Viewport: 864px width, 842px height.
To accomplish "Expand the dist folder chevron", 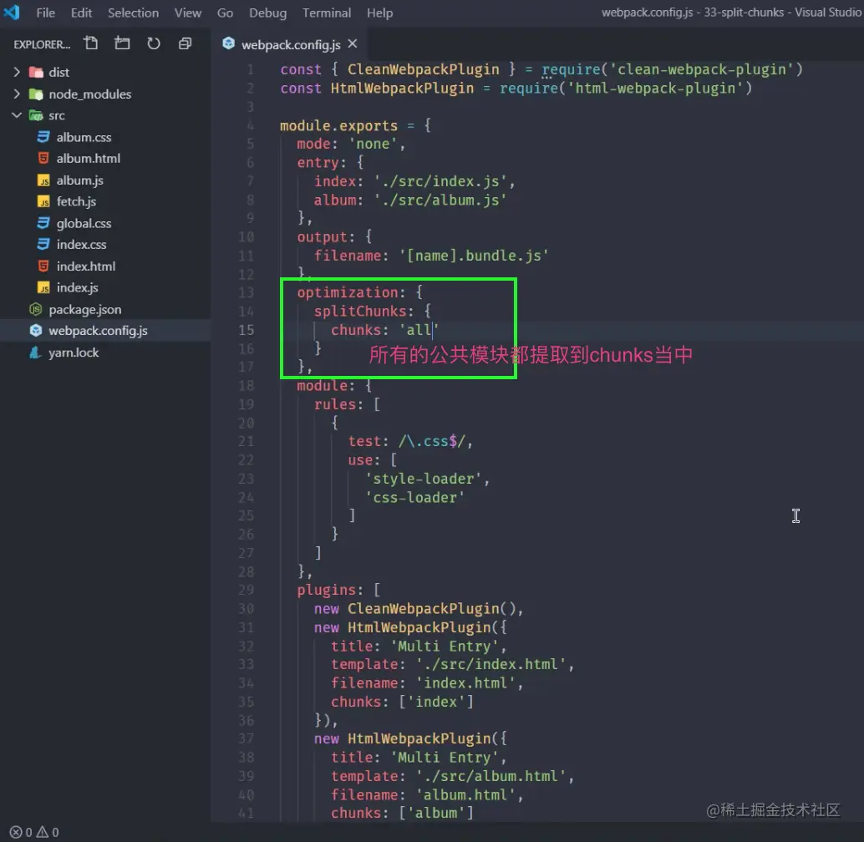I will 17,72.
